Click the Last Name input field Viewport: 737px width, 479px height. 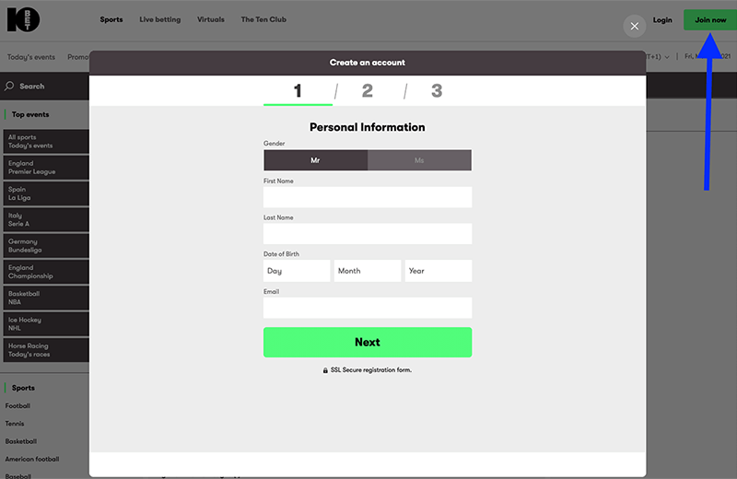[x=367, y=234]
